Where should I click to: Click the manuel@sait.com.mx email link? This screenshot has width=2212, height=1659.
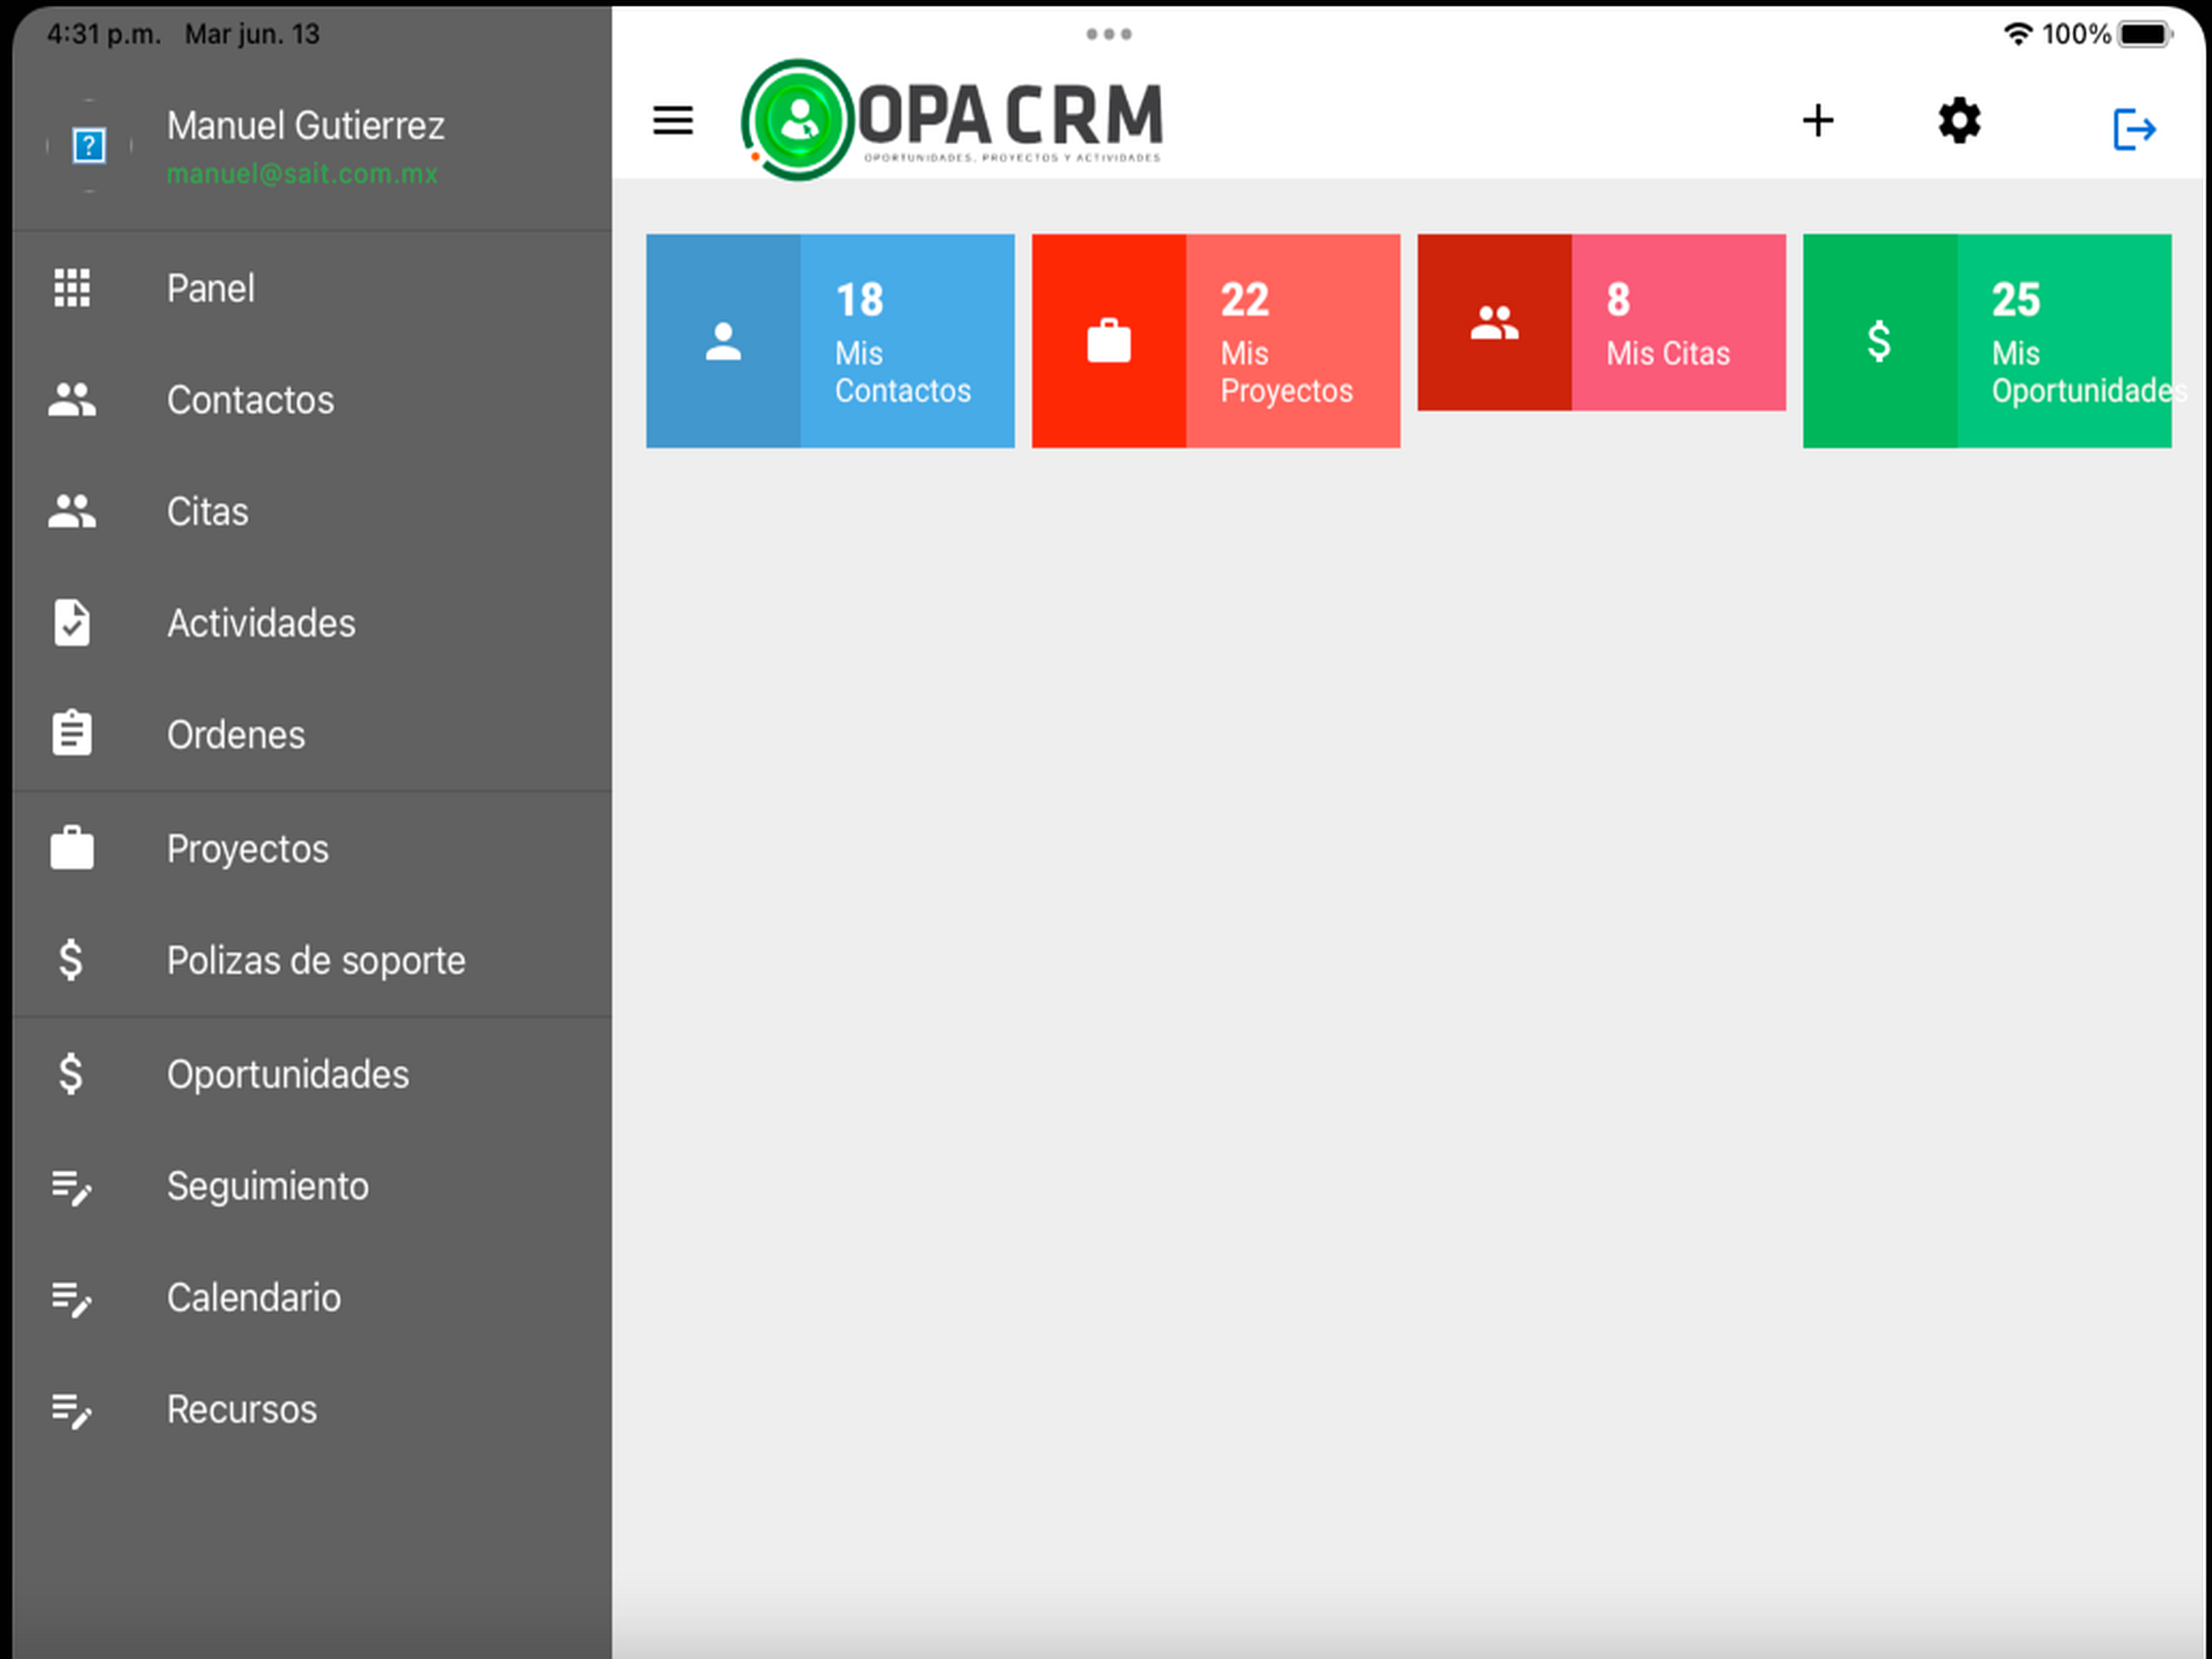point(302,174)
